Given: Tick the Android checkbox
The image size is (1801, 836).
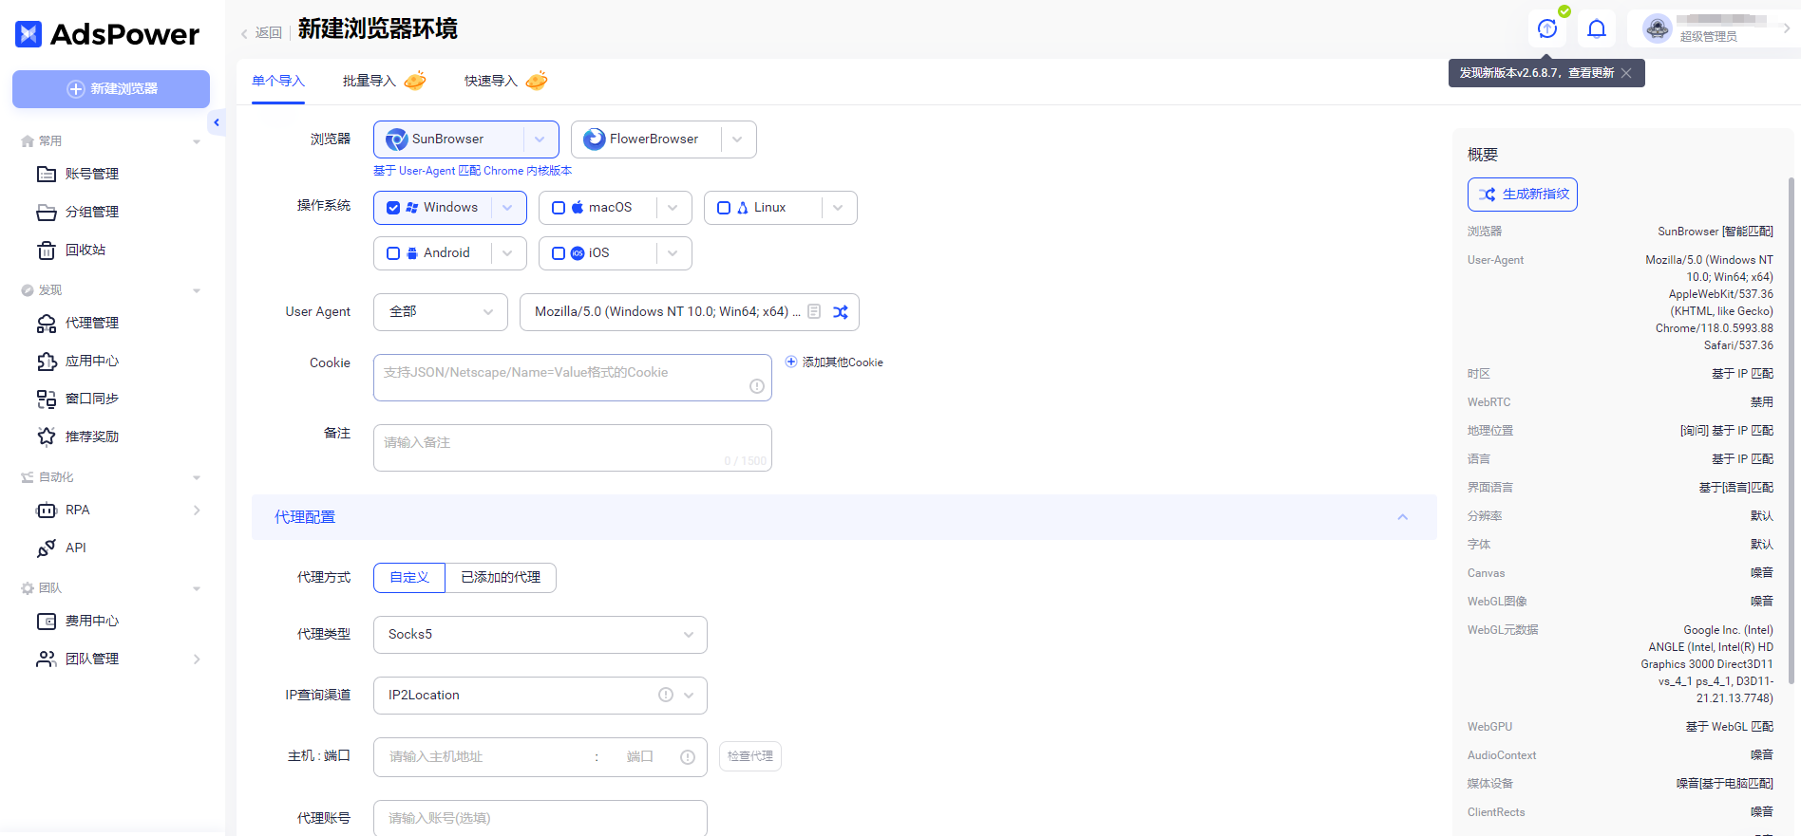Looking at the screenshot, I should click(x=393, y=253).
